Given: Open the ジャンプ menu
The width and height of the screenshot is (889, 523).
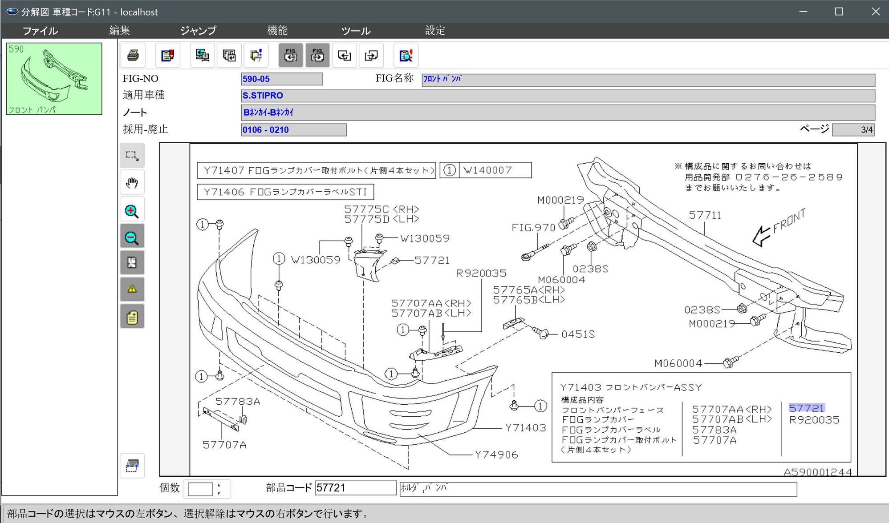Looking at the screenshot, I should [x=198, y=31].
